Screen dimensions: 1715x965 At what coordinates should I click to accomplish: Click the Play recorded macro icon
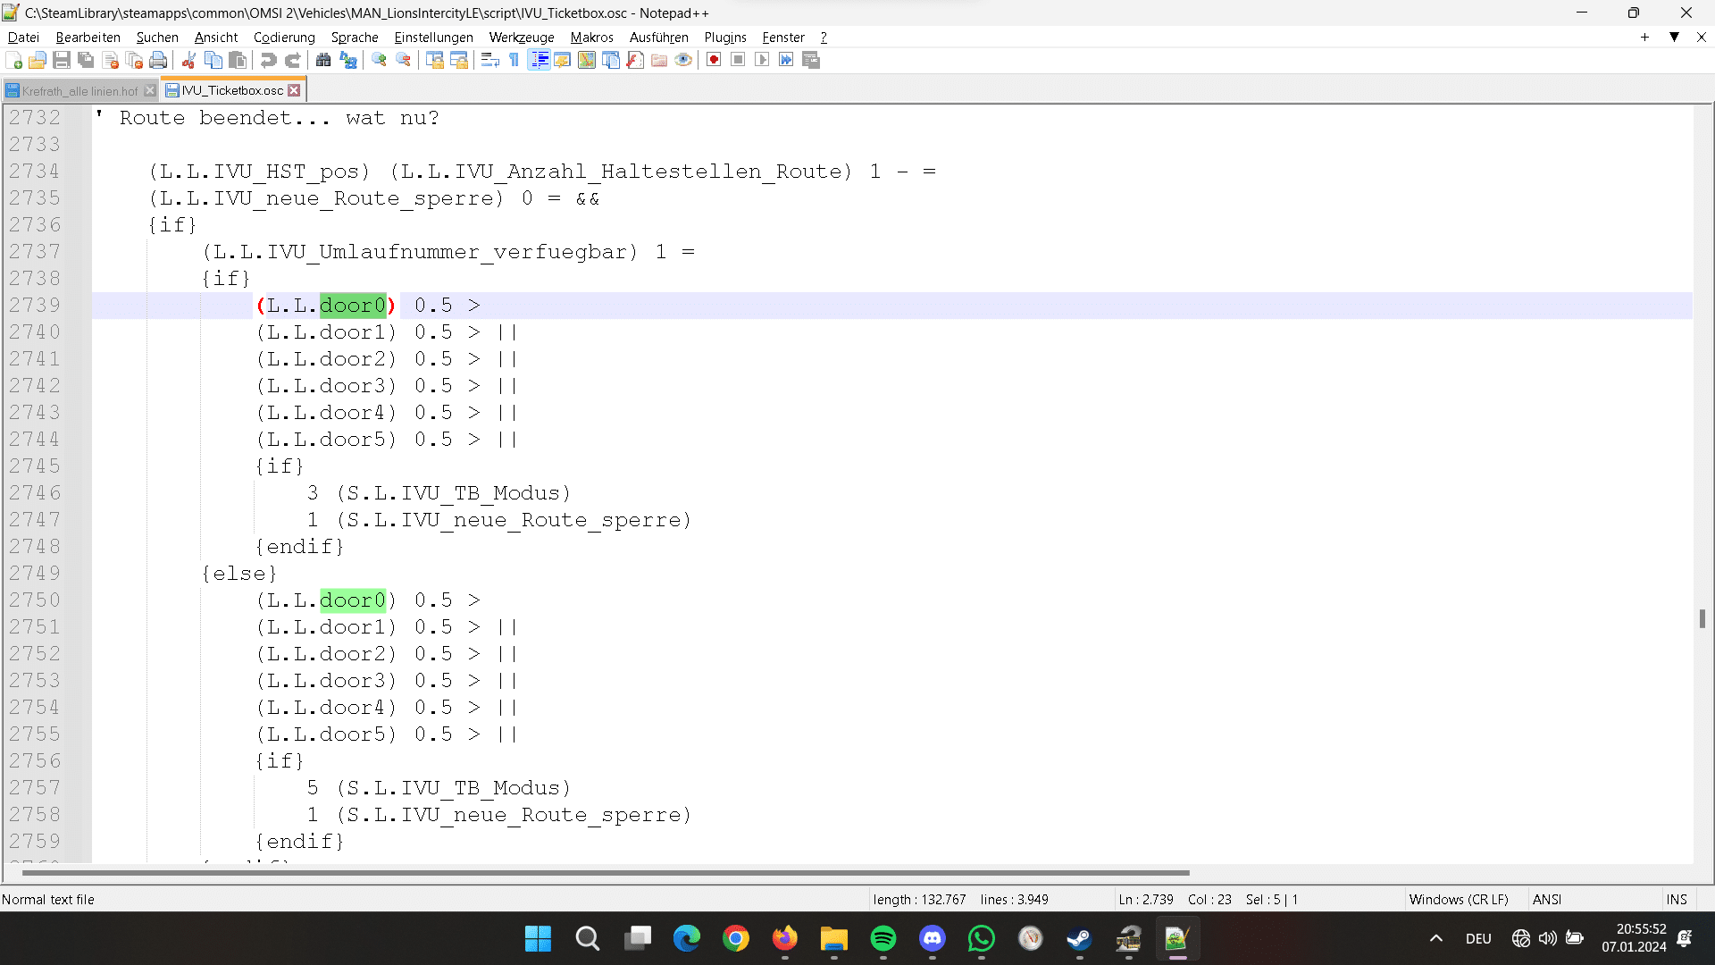tap(762, 60)
